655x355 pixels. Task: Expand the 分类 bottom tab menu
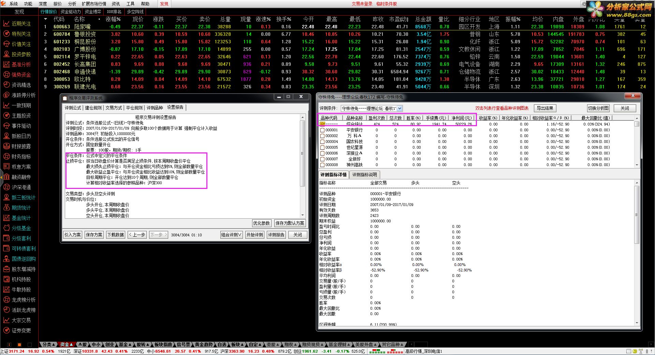(x=48, y=344)
